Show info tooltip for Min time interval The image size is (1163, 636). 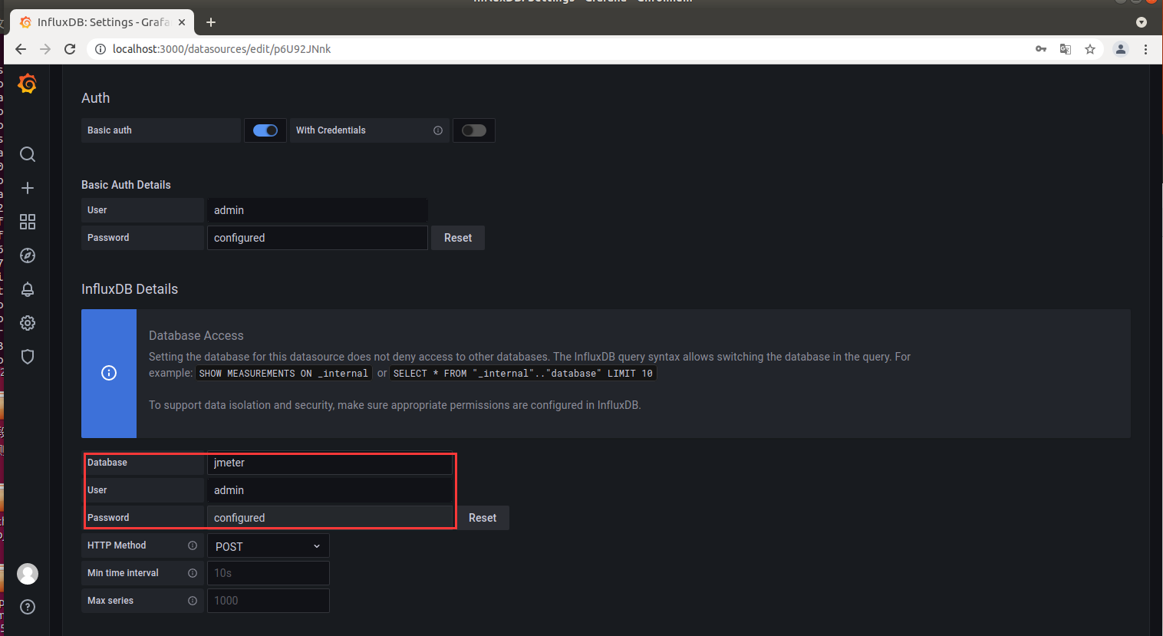(x=193, y=573)
